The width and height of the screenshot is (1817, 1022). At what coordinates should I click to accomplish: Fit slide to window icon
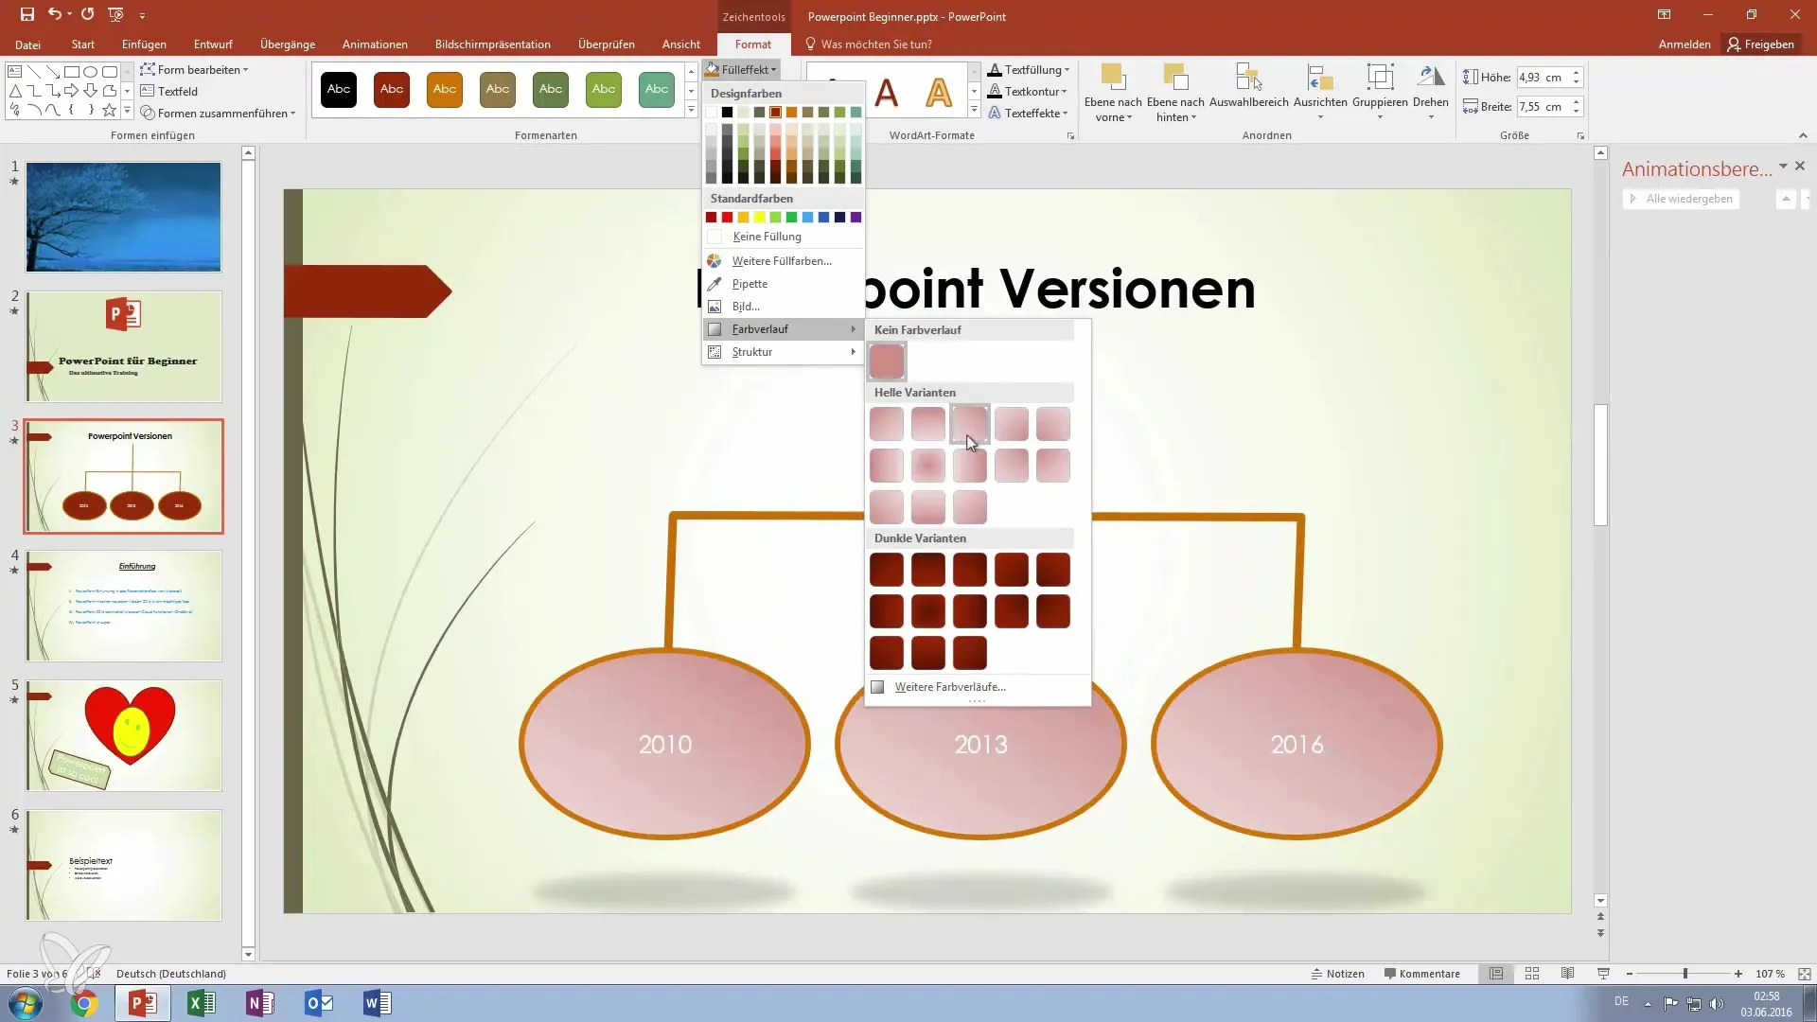1805,974
